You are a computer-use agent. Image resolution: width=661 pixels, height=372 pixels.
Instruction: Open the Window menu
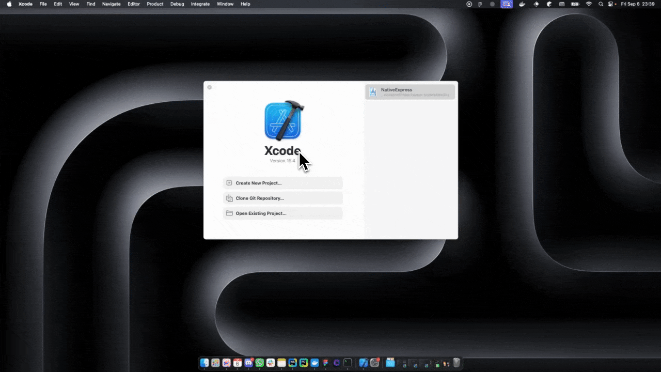(x=225, y=4)
